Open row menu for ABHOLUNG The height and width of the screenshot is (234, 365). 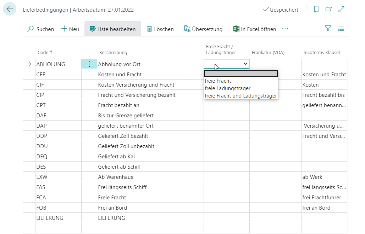(x=89, y=64)
